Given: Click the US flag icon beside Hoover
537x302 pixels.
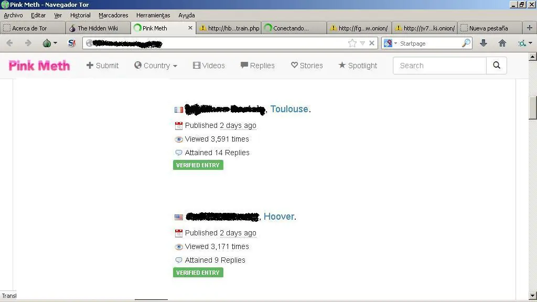Looking at the screenshot, I should pos(179,217).
